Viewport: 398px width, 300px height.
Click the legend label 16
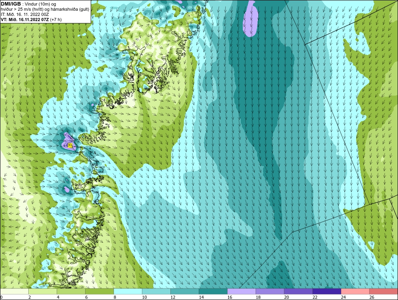point(230,297)
